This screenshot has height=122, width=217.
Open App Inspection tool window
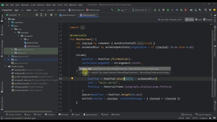[91, 115]
